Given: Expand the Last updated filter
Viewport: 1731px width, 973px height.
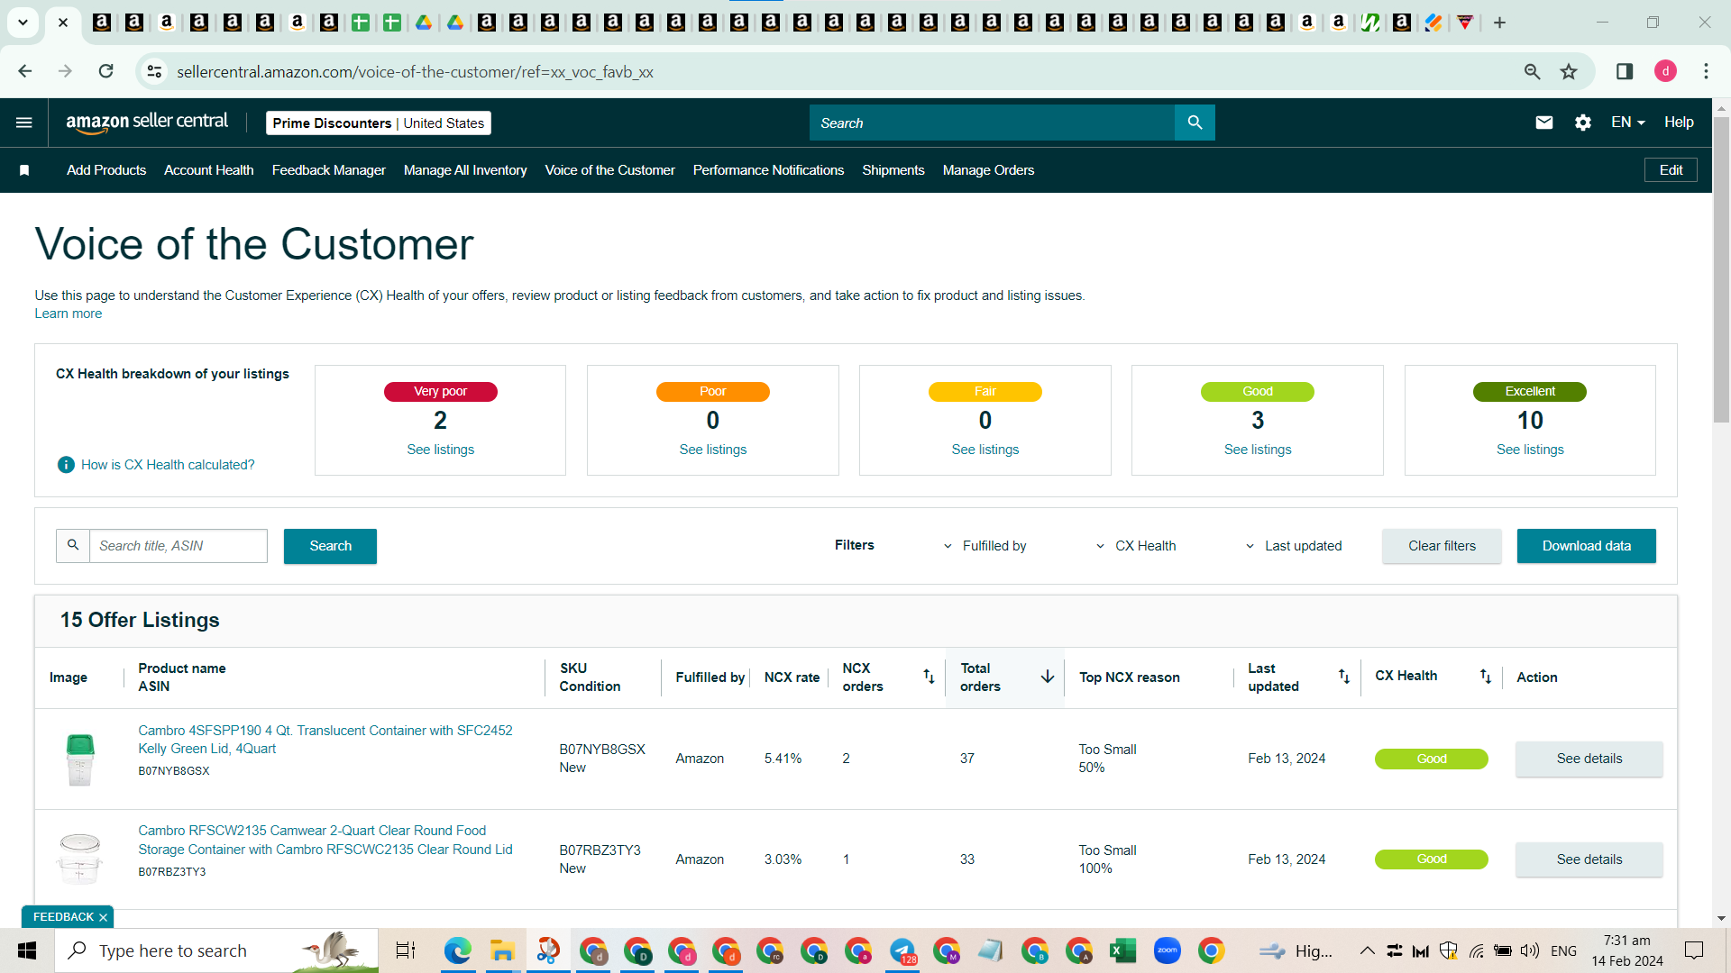Looking at the screenshot, I should (x=1293, y=546).
